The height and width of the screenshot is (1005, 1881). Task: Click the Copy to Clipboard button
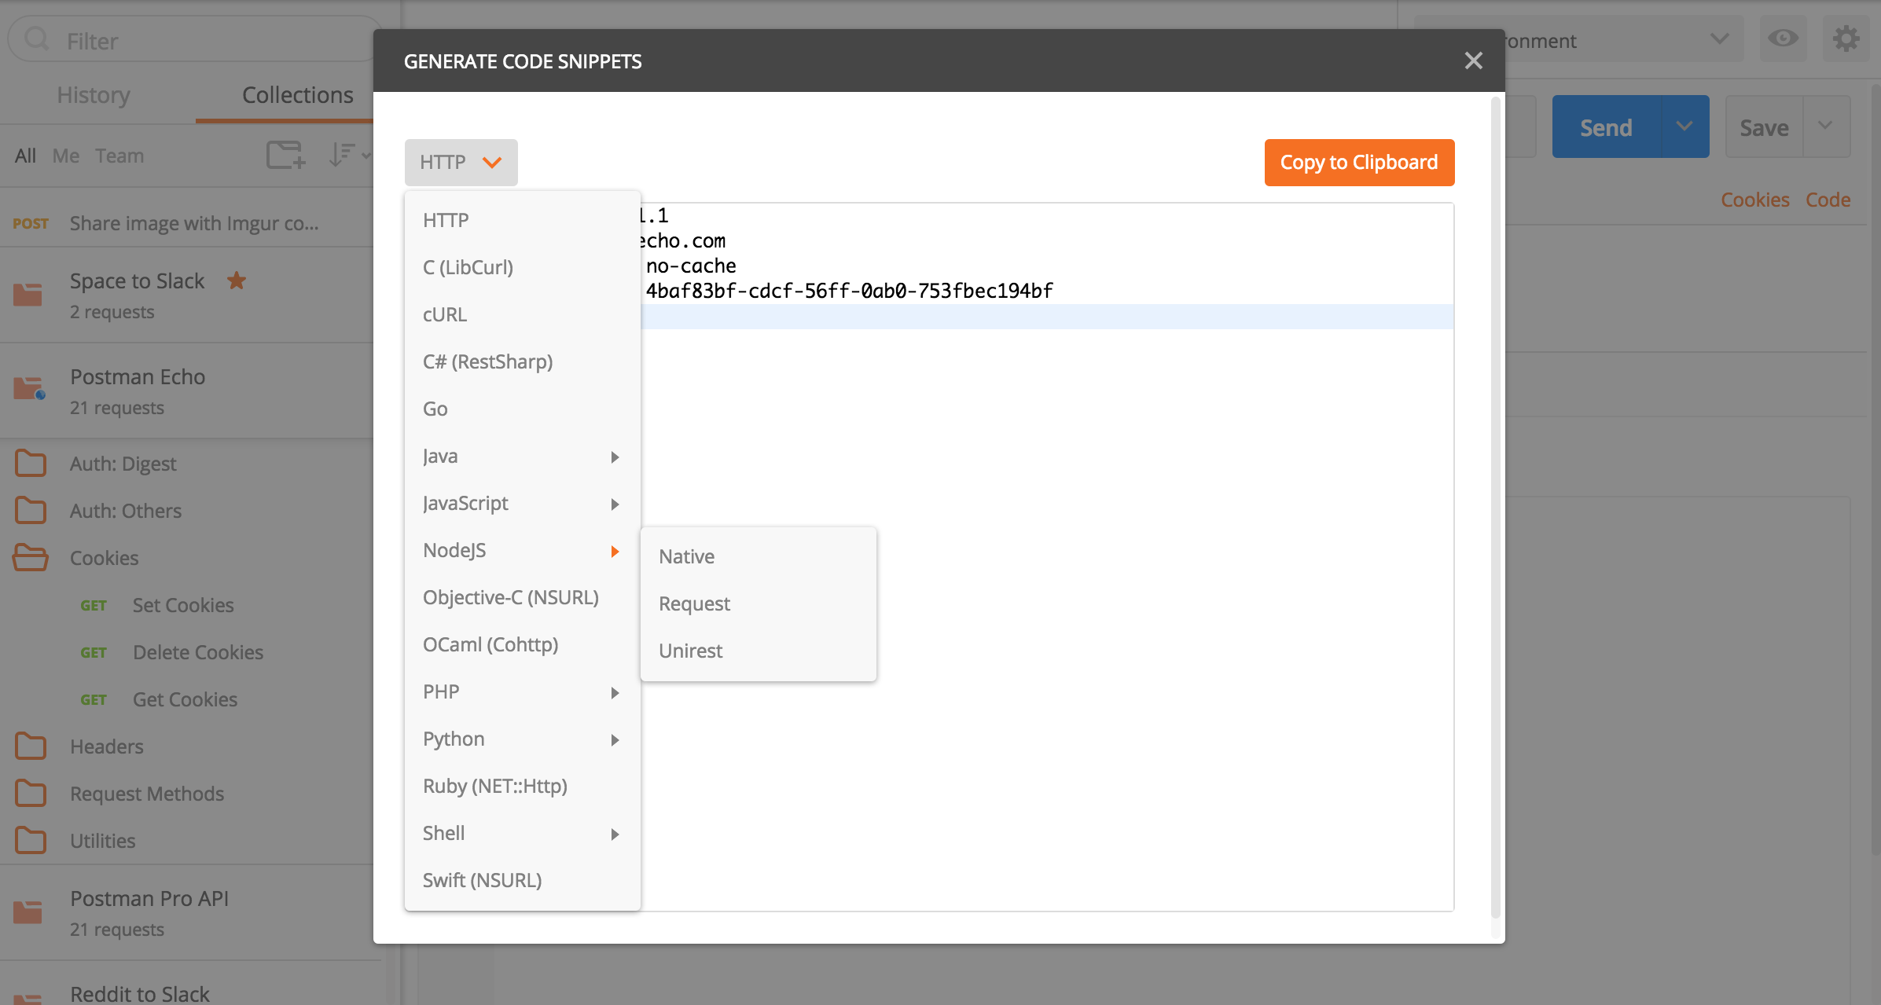click(x=1359, y=162)
